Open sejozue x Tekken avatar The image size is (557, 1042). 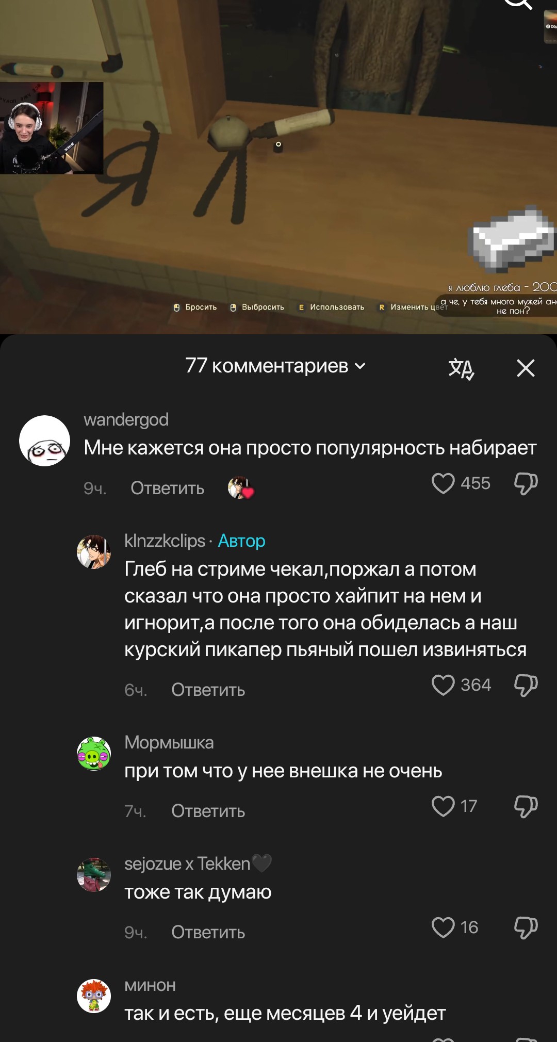coord(94,875)
